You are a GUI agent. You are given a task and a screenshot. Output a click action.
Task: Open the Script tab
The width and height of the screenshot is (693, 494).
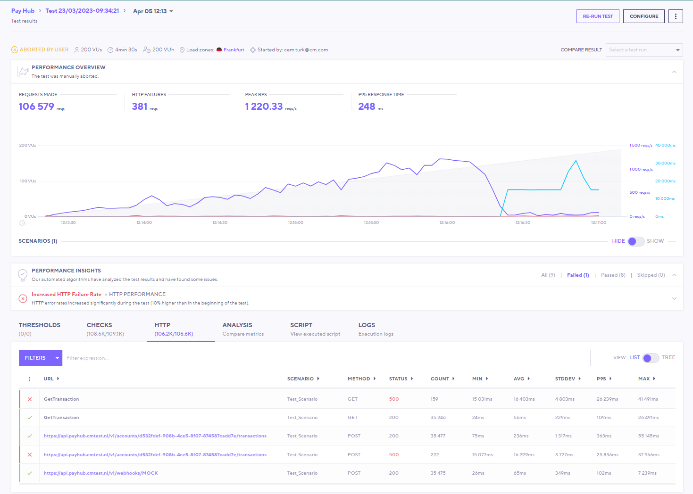point(315,329)
